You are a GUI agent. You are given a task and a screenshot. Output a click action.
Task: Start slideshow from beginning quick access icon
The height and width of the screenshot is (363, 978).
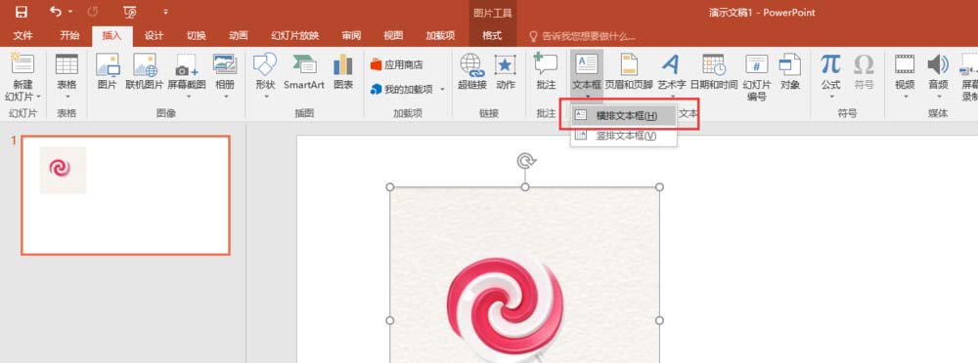pyautogui.click(x=130, y=12)
